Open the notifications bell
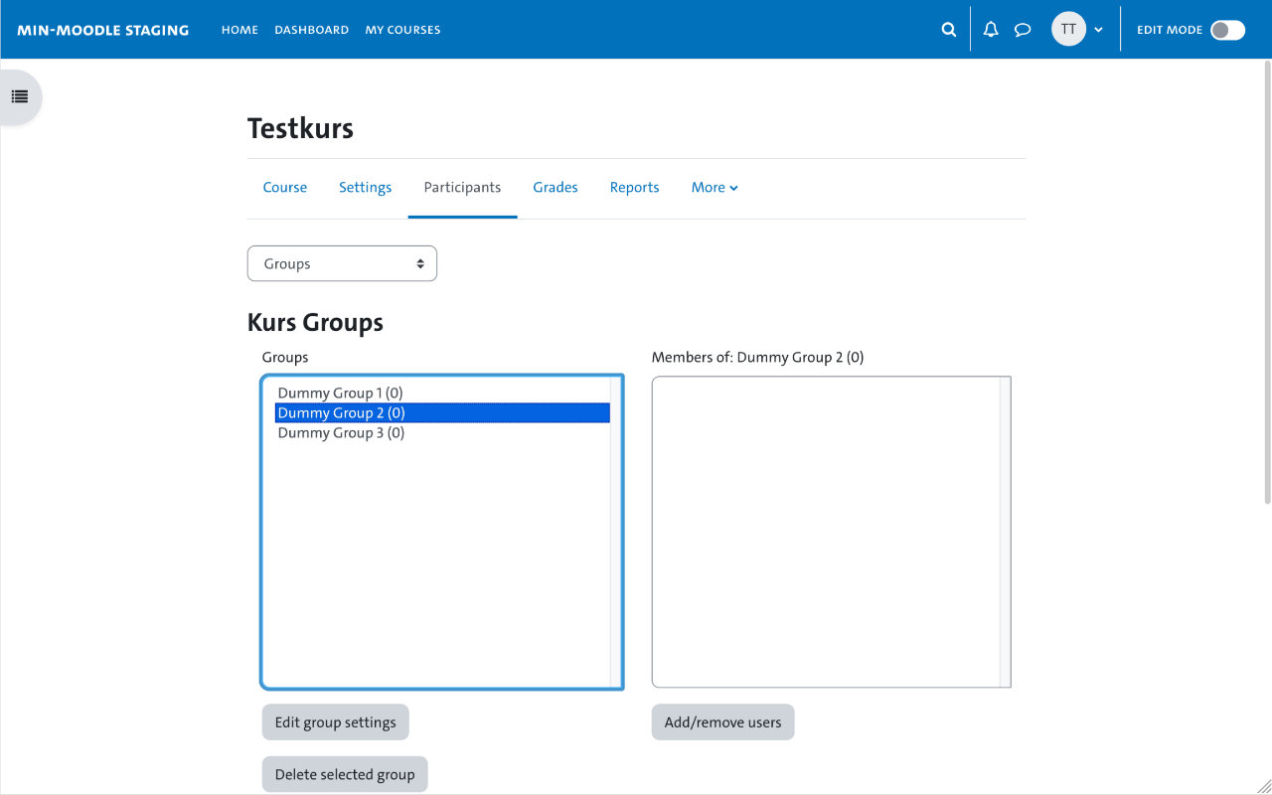 tap(991, 30)
